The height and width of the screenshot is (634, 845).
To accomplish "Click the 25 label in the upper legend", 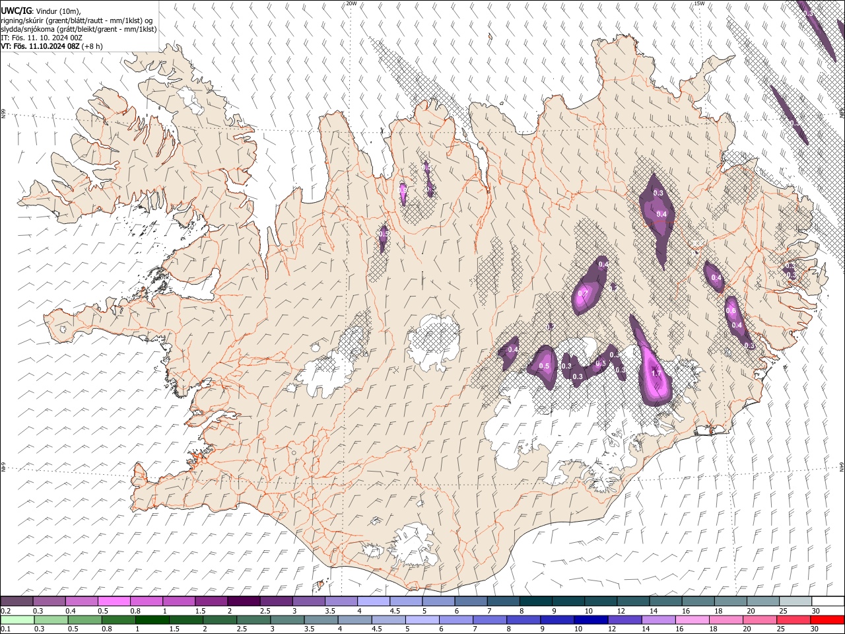I will tap(782, 611).
